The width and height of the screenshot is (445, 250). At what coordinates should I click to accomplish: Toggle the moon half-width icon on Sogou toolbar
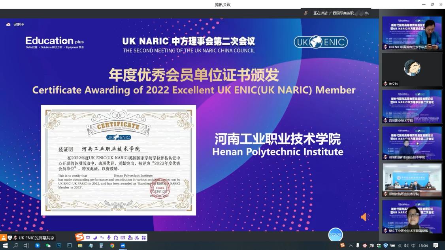click(x=95, y=238)
